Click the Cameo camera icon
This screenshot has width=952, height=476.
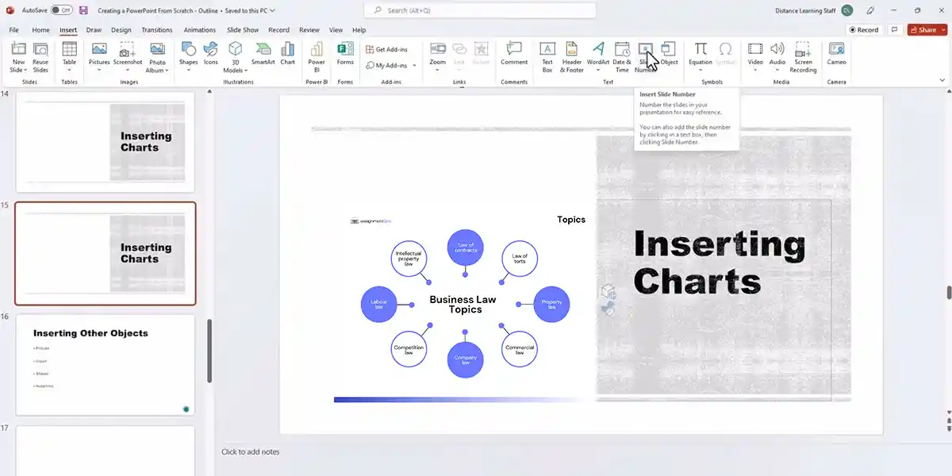pos(836,54)
